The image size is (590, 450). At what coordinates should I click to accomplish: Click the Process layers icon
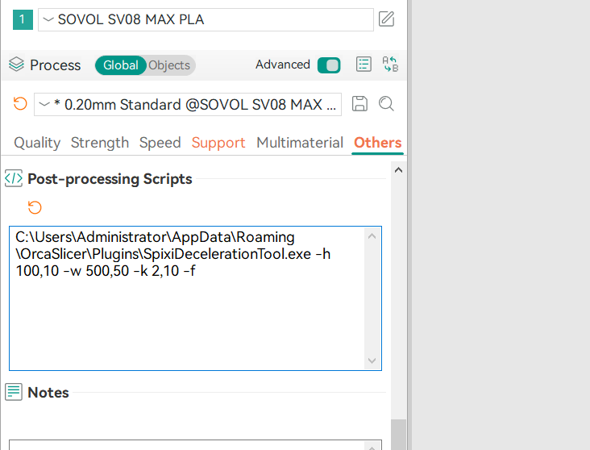tap(16, 65)
